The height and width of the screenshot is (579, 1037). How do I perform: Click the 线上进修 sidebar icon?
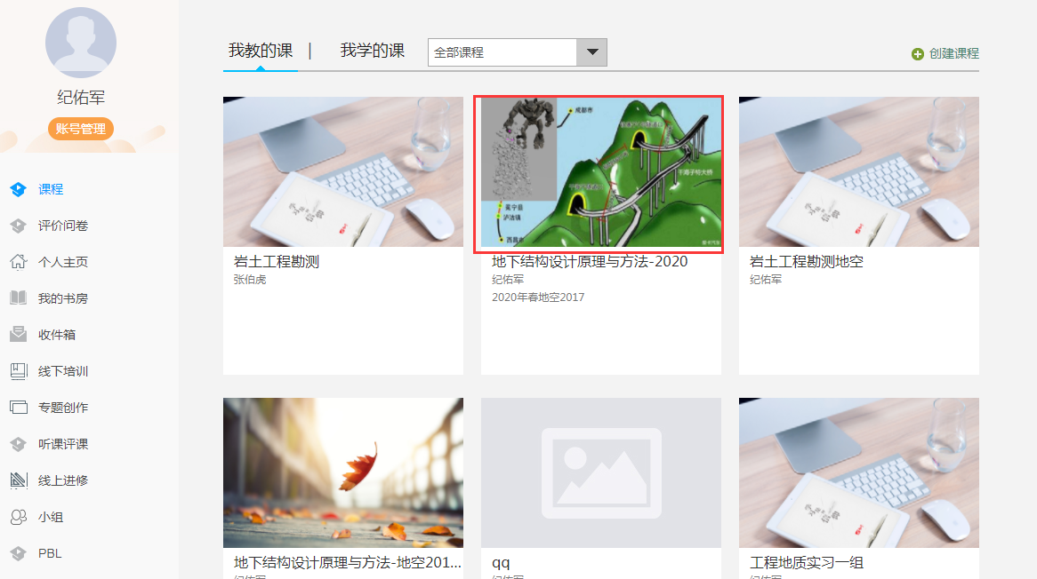[x=18, y=480]
